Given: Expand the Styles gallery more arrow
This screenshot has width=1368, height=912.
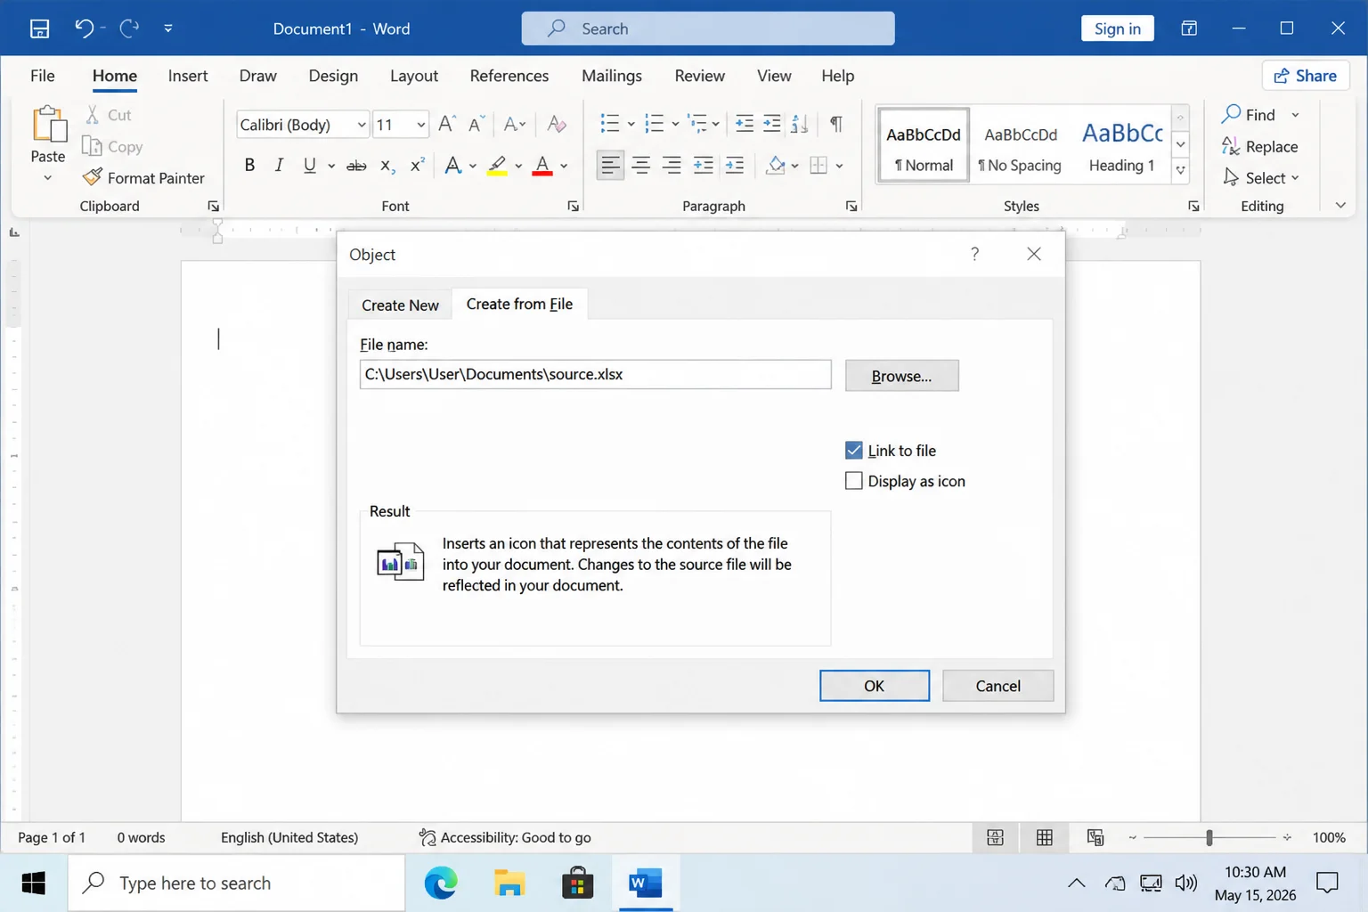Looking at the screenshot, I should 1181,170.
